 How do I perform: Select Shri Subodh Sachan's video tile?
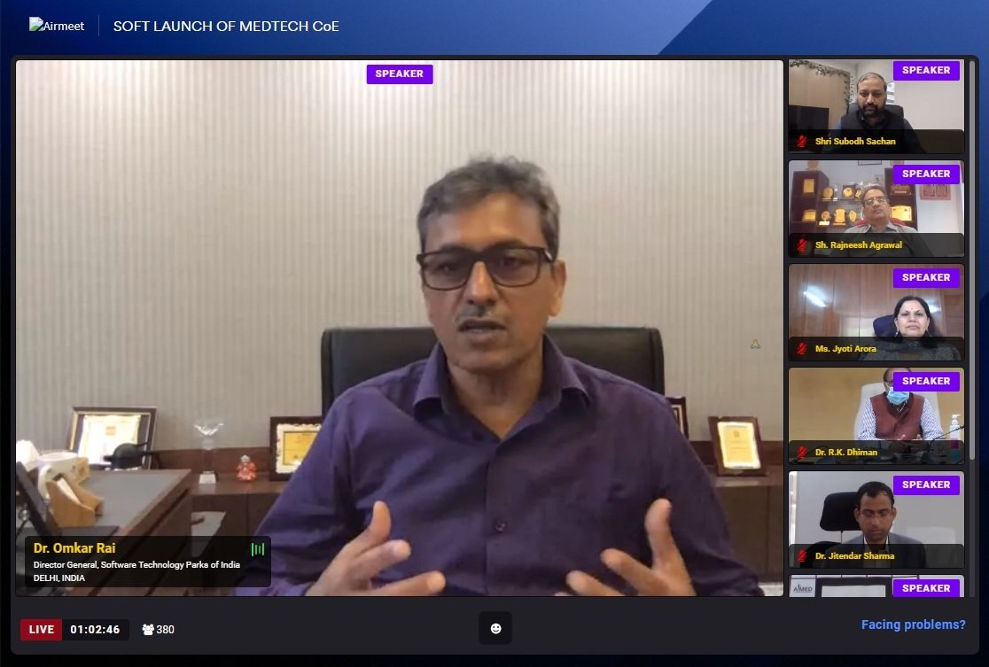click(x=876, y=106)
